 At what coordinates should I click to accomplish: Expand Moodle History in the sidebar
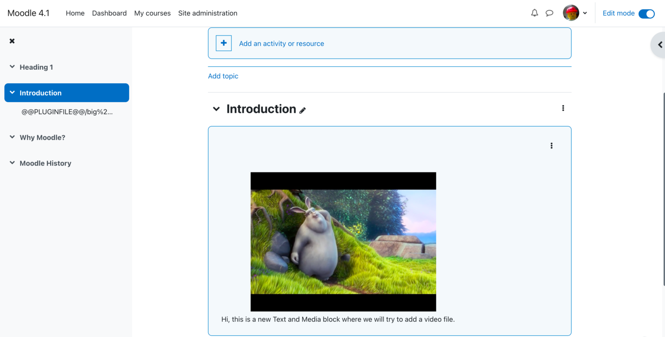pos(12,163)
